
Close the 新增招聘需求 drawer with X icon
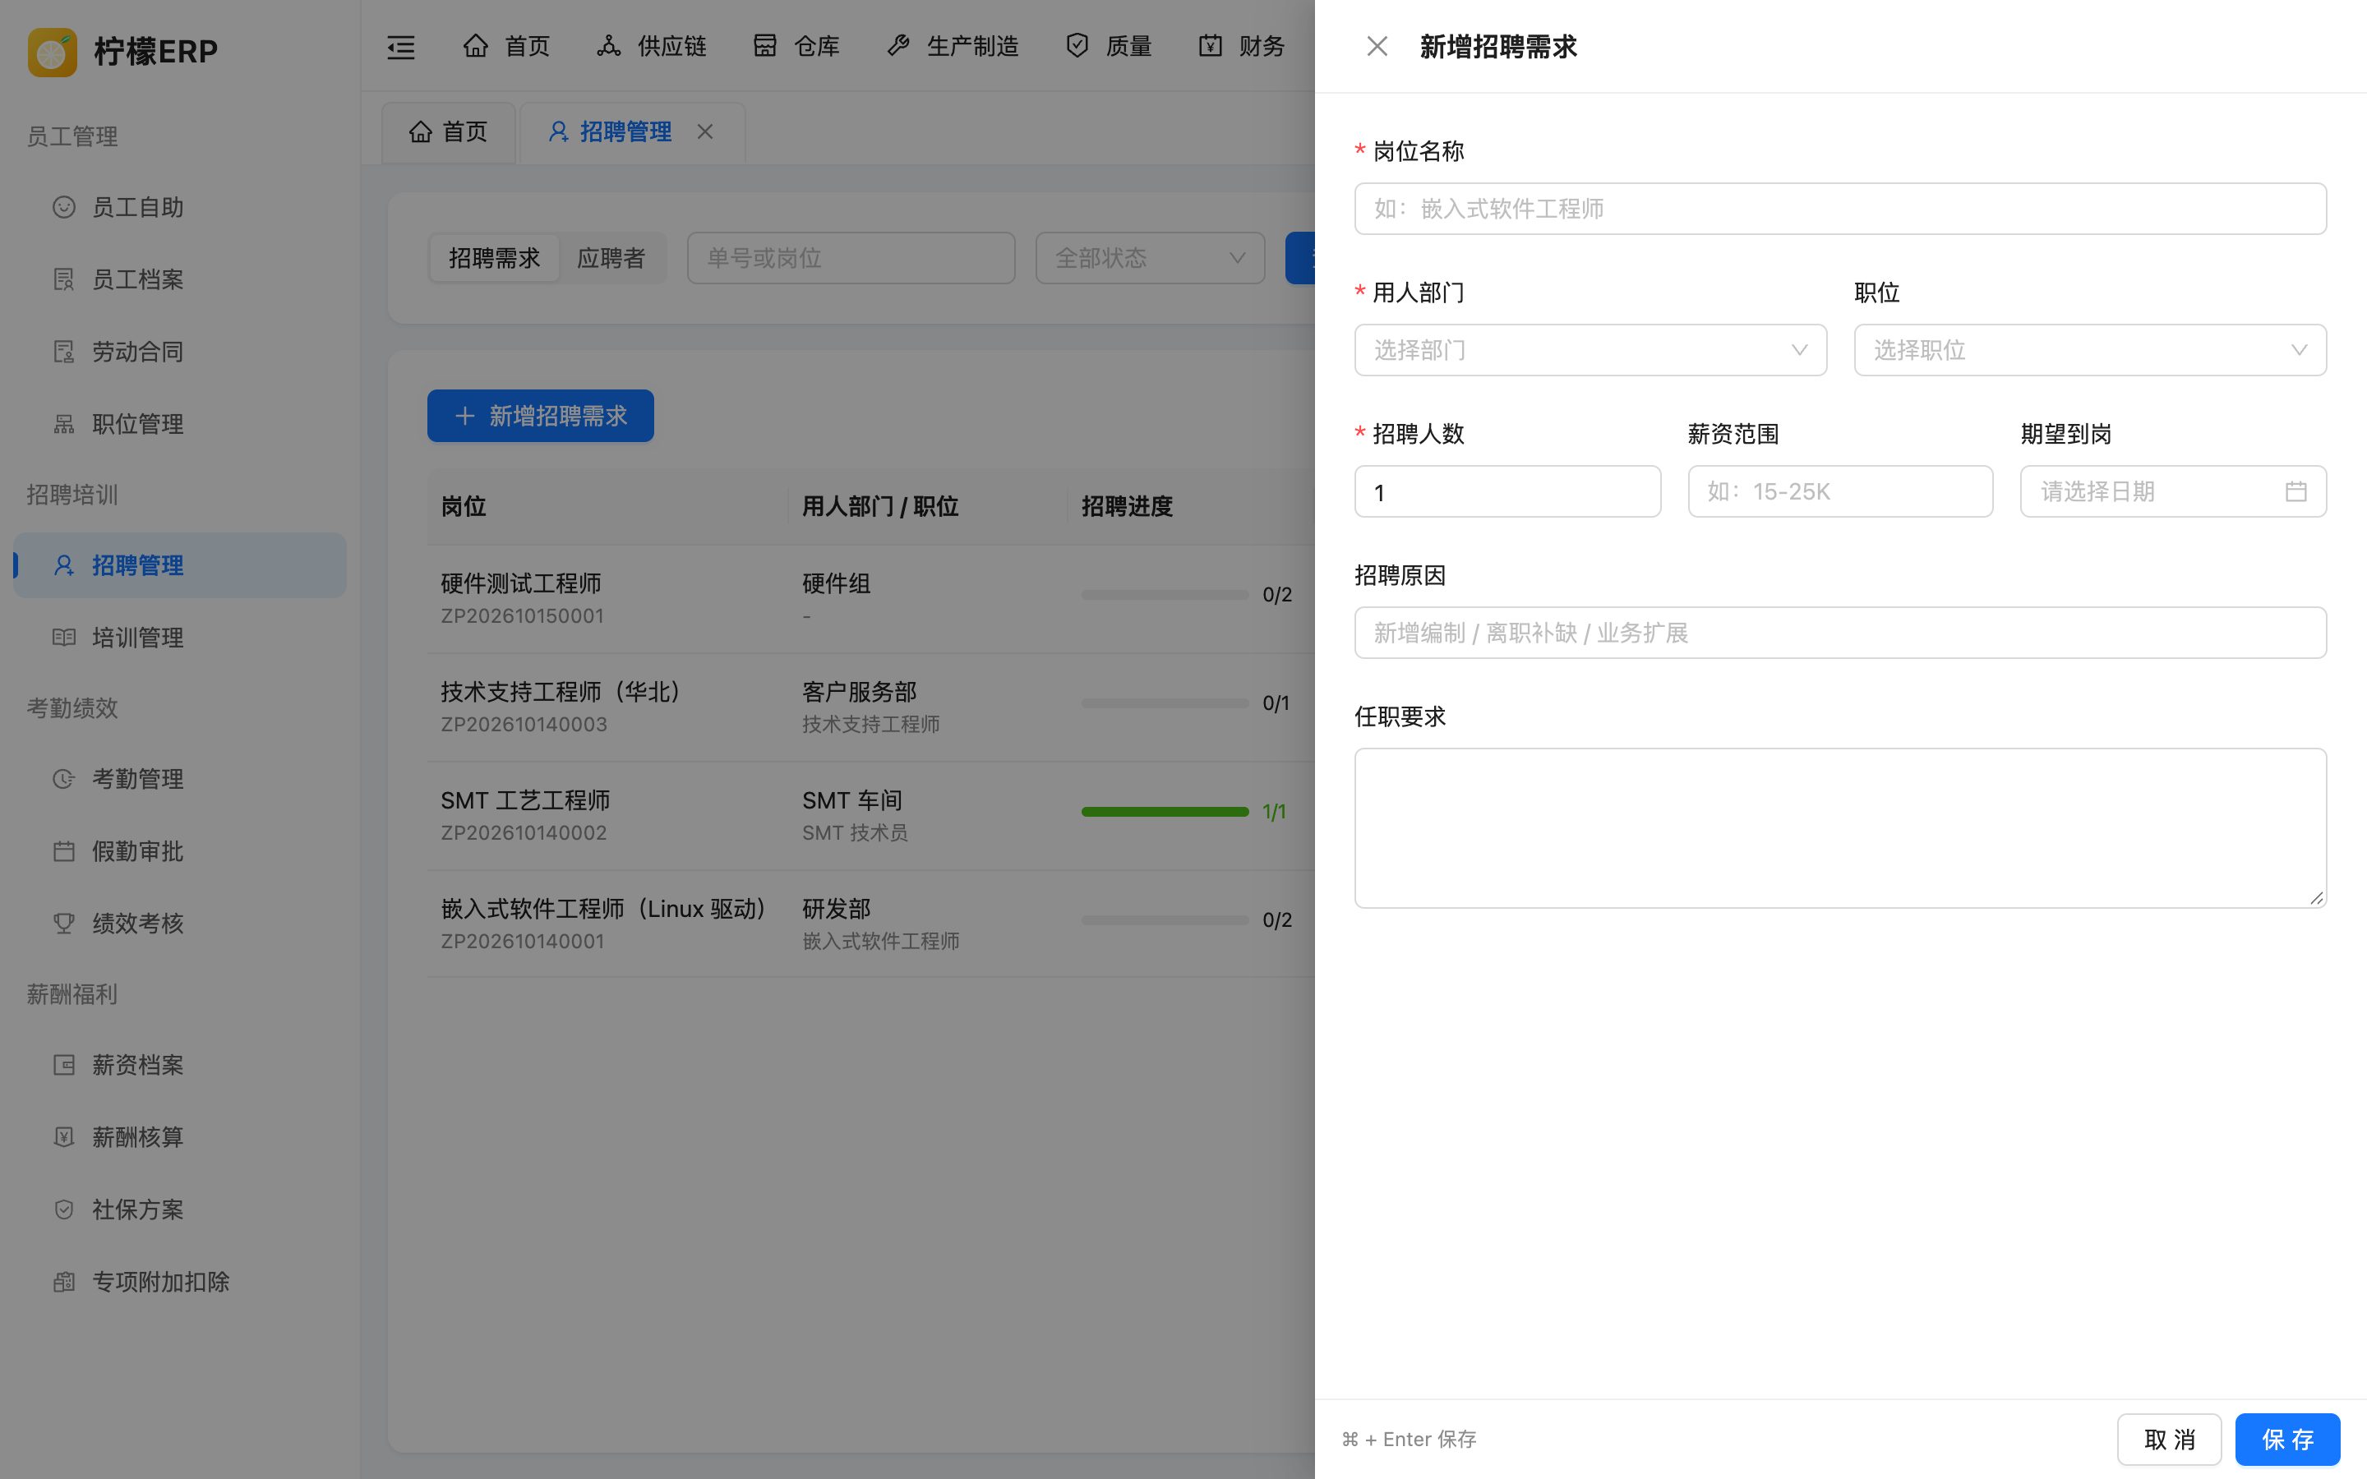(x=1376, y=46)
